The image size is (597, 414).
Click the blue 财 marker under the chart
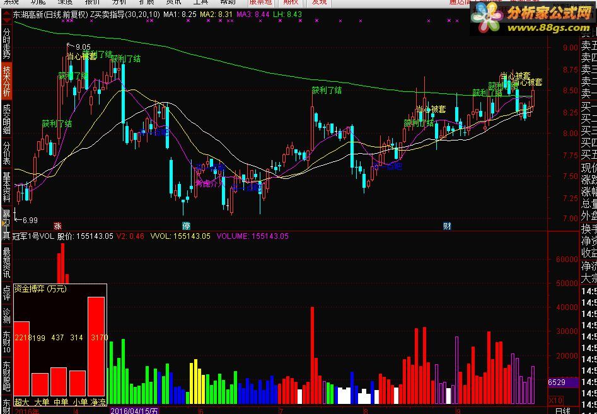click(448, 226)
